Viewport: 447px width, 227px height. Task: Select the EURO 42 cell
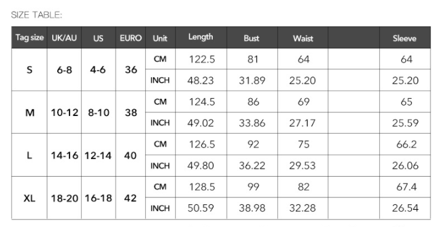pyautogui.click(x=130, y=198)
